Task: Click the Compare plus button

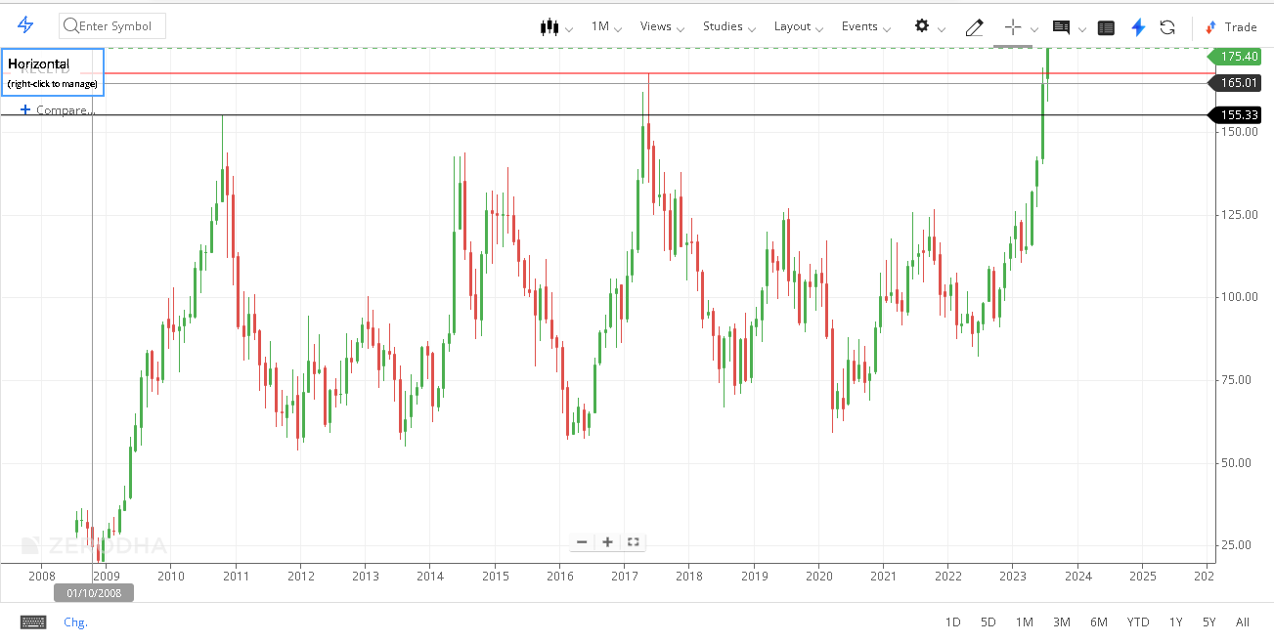Action: pyautogui.click(x=25, y=109)
